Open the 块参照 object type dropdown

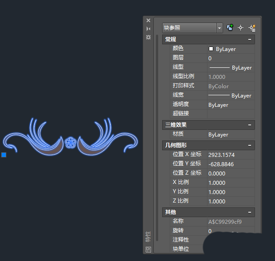coord(219,28)
